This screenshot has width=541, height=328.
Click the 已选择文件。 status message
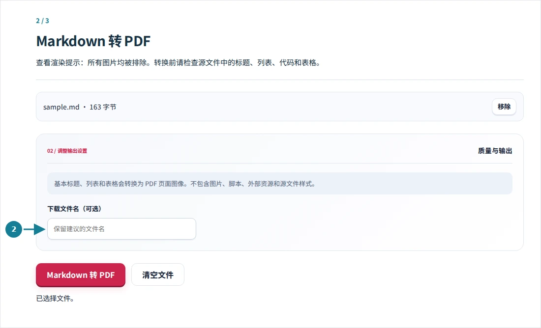point(55,299)
